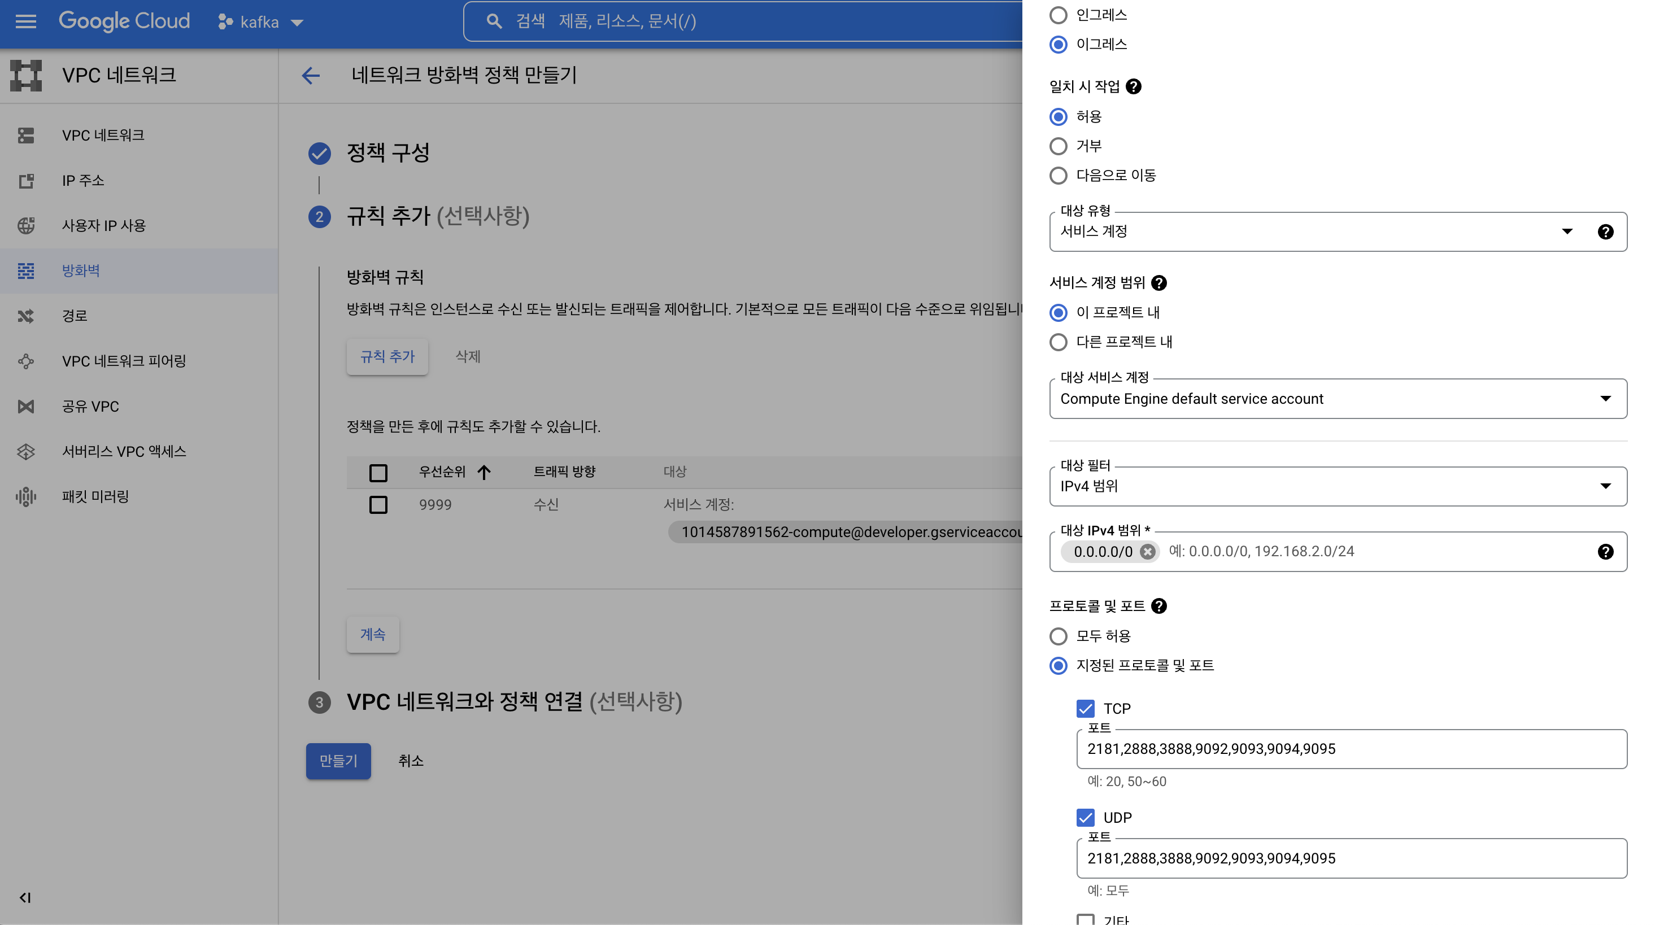The width and height of the screenshot is (1655, 925).
Task: Go to VPC 네트워크 피어링 sidebar item
Action: [123, 361]
